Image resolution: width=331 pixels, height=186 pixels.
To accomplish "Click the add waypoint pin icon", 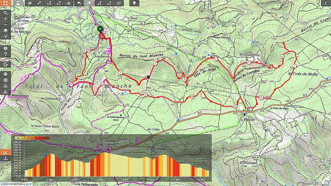I will coord(134,3).
